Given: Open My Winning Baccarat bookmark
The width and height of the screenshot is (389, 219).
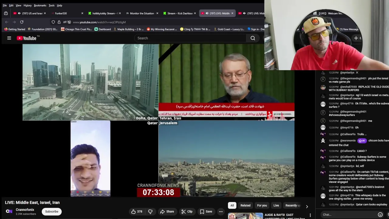Looking at the screenshot, I should coord(162,29).
